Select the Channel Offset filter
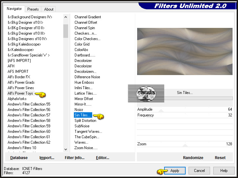Image resolution: width=238 pixels, height=178 pixels. 86,22
